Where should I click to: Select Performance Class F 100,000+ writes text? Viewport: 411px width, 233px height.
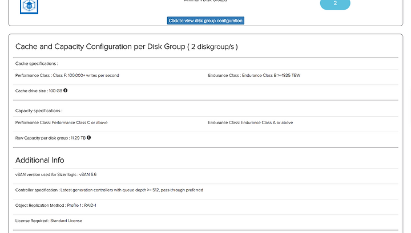point(67,75)
